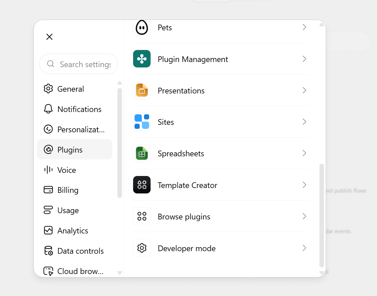
Task: Click the sidebar scroll-up arrow
Action: [120, 83]
